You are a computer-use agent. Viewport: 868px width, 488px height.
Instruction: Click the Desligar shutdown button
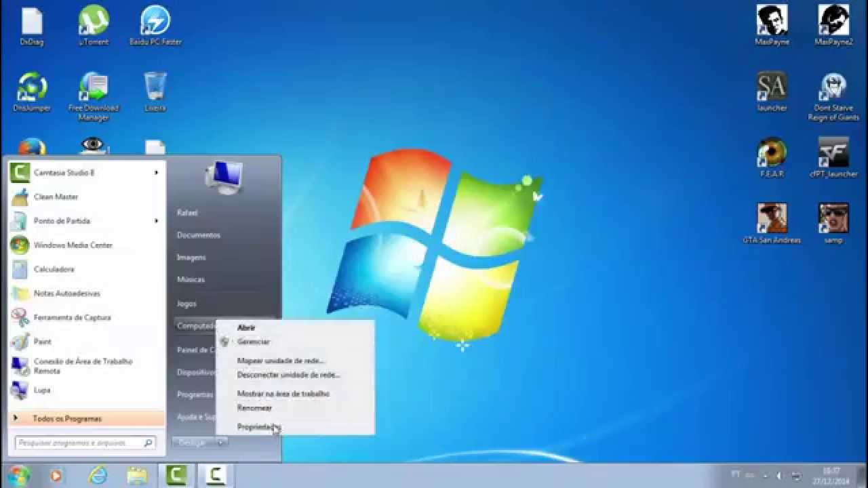[x=193, y=443]
